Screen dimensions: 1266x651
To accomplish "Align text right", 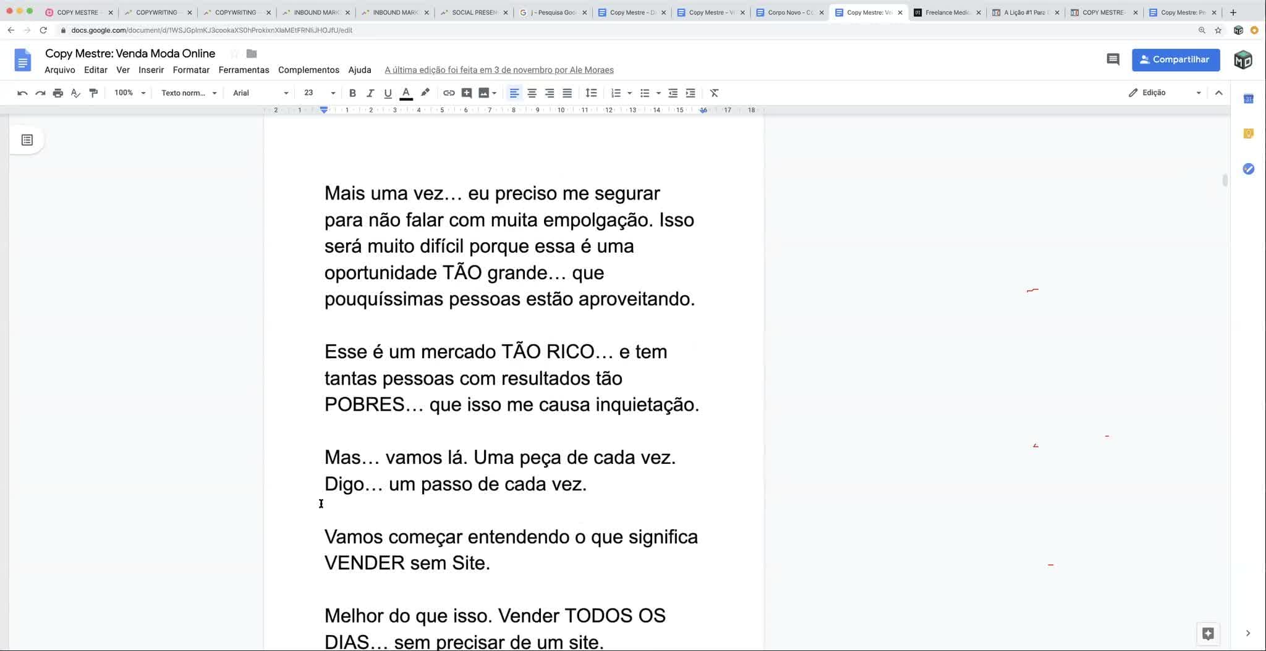I will pyautogui.click(x=550, y=93).
